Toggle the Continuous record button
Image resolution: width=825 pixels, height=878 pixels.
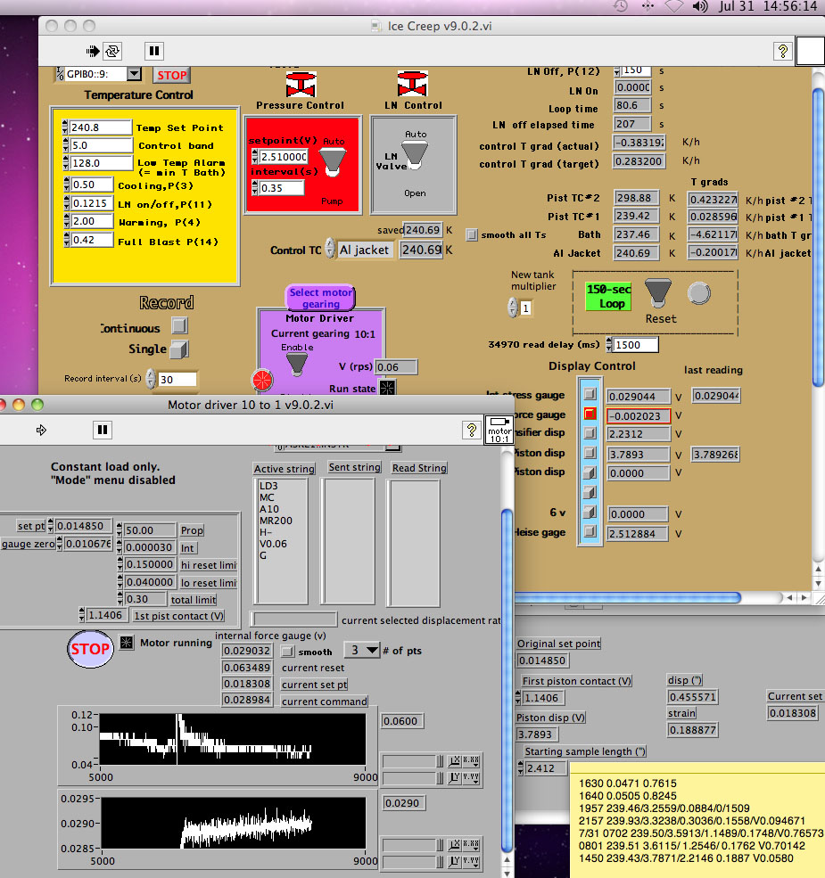click(179, 326)
